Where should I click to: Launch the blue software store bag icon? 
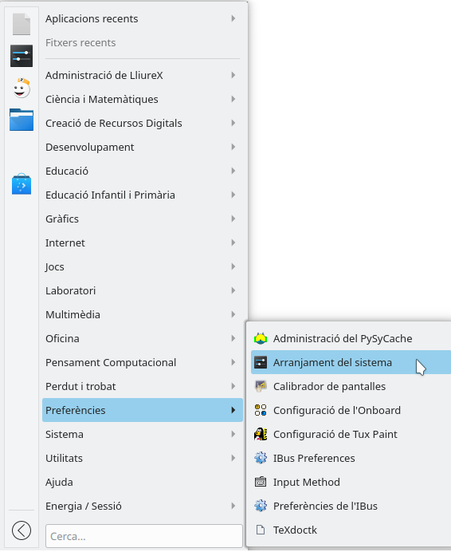pyautogui.click(x=22, y=183)
